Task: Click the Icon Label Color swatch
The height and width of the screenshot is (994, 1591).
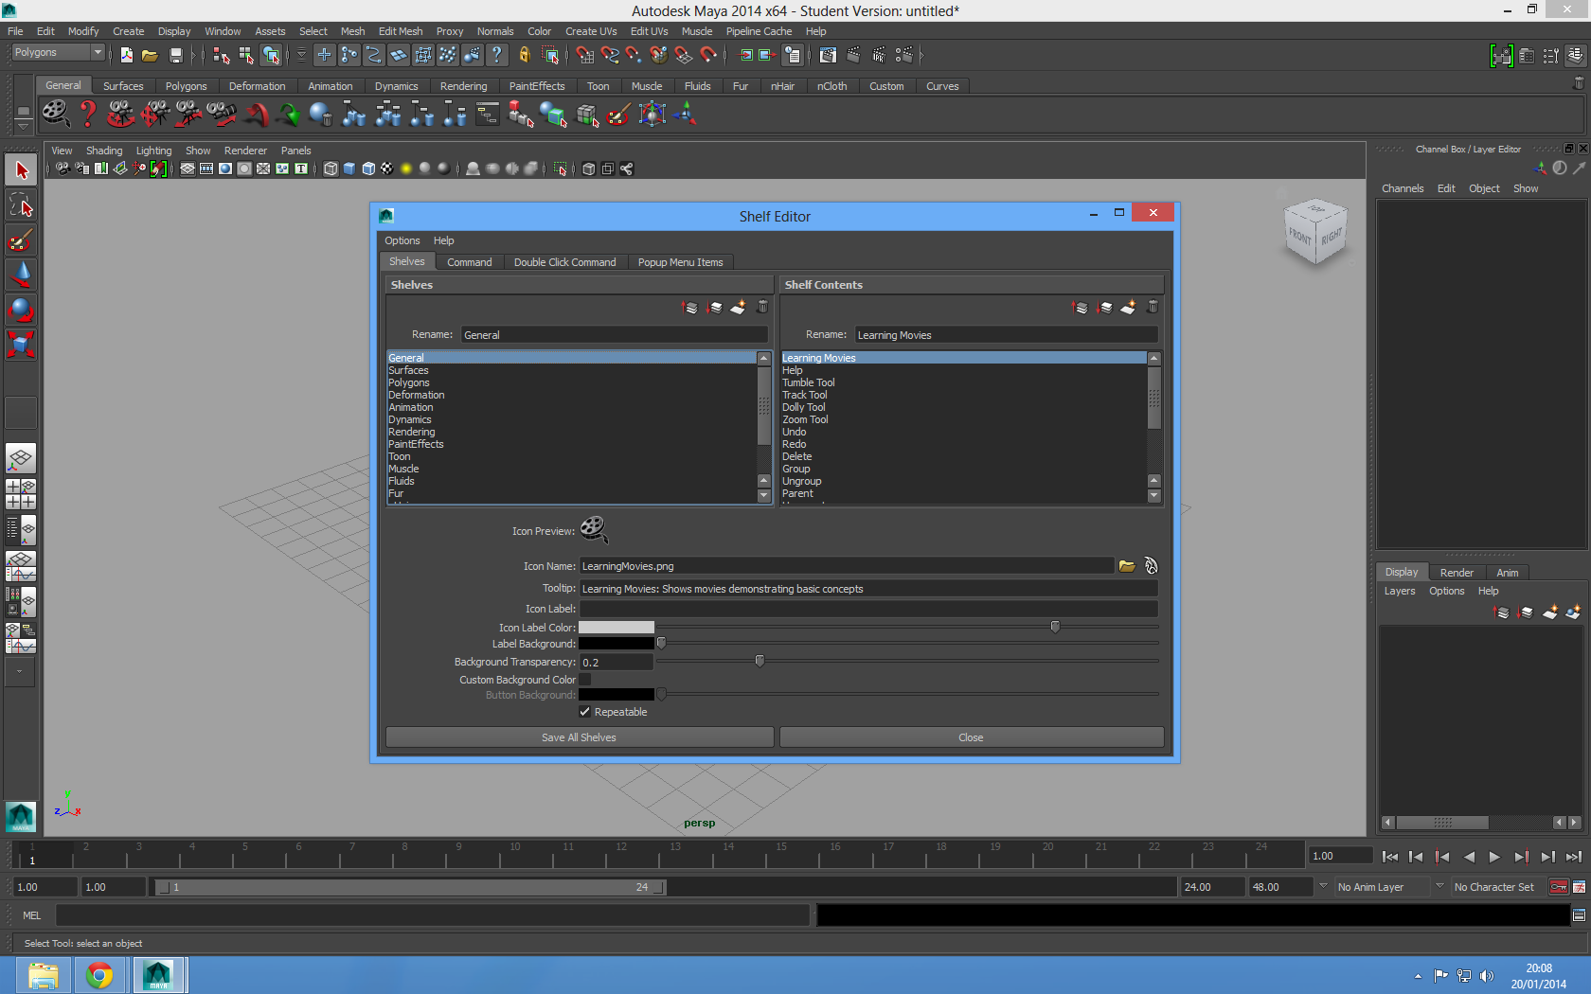Action: point(617,628)
